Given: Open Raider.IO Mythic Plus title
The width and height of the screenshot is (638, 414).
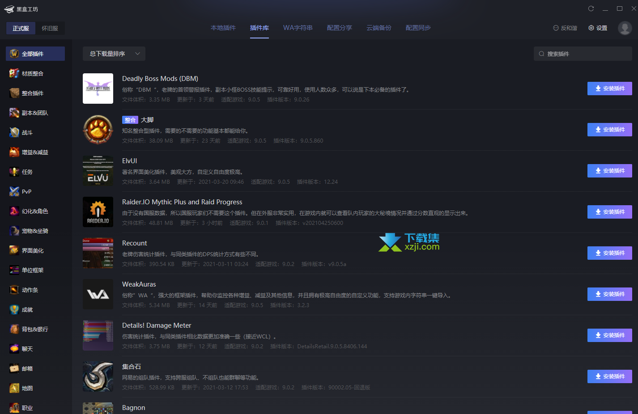Looking at the screenshot, I should click(x=182, y=202).
